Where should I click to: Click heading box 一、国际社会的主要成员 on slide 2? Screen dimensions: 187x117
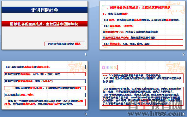[142, 8]
